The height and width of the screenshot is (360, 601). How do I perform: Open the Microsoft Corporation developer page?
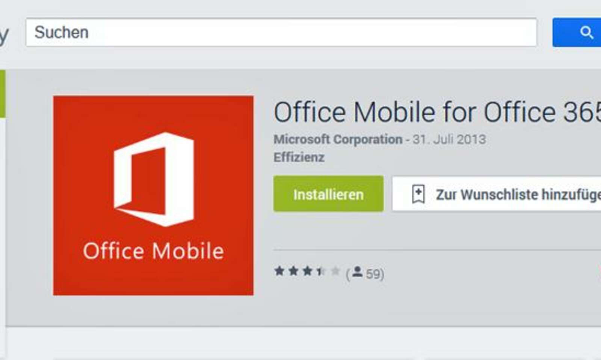[335, 138]
